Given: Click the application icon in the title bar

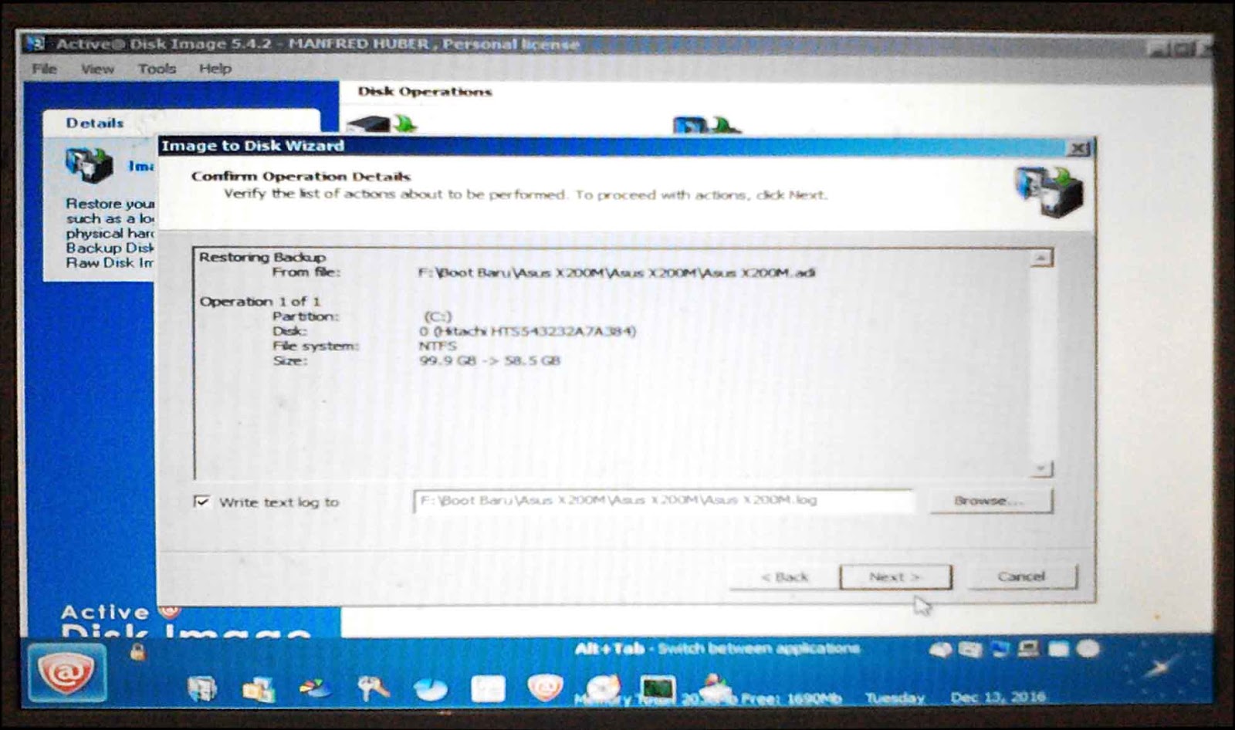Looking at the screenshot, I should [x=36, y=43].
